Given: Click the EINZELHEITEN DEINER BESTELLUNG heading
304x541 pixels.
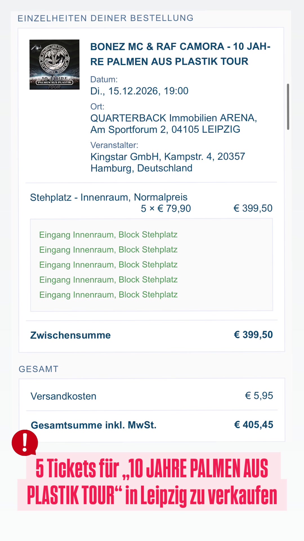Looking at the screenshot, I should (106, 18).
